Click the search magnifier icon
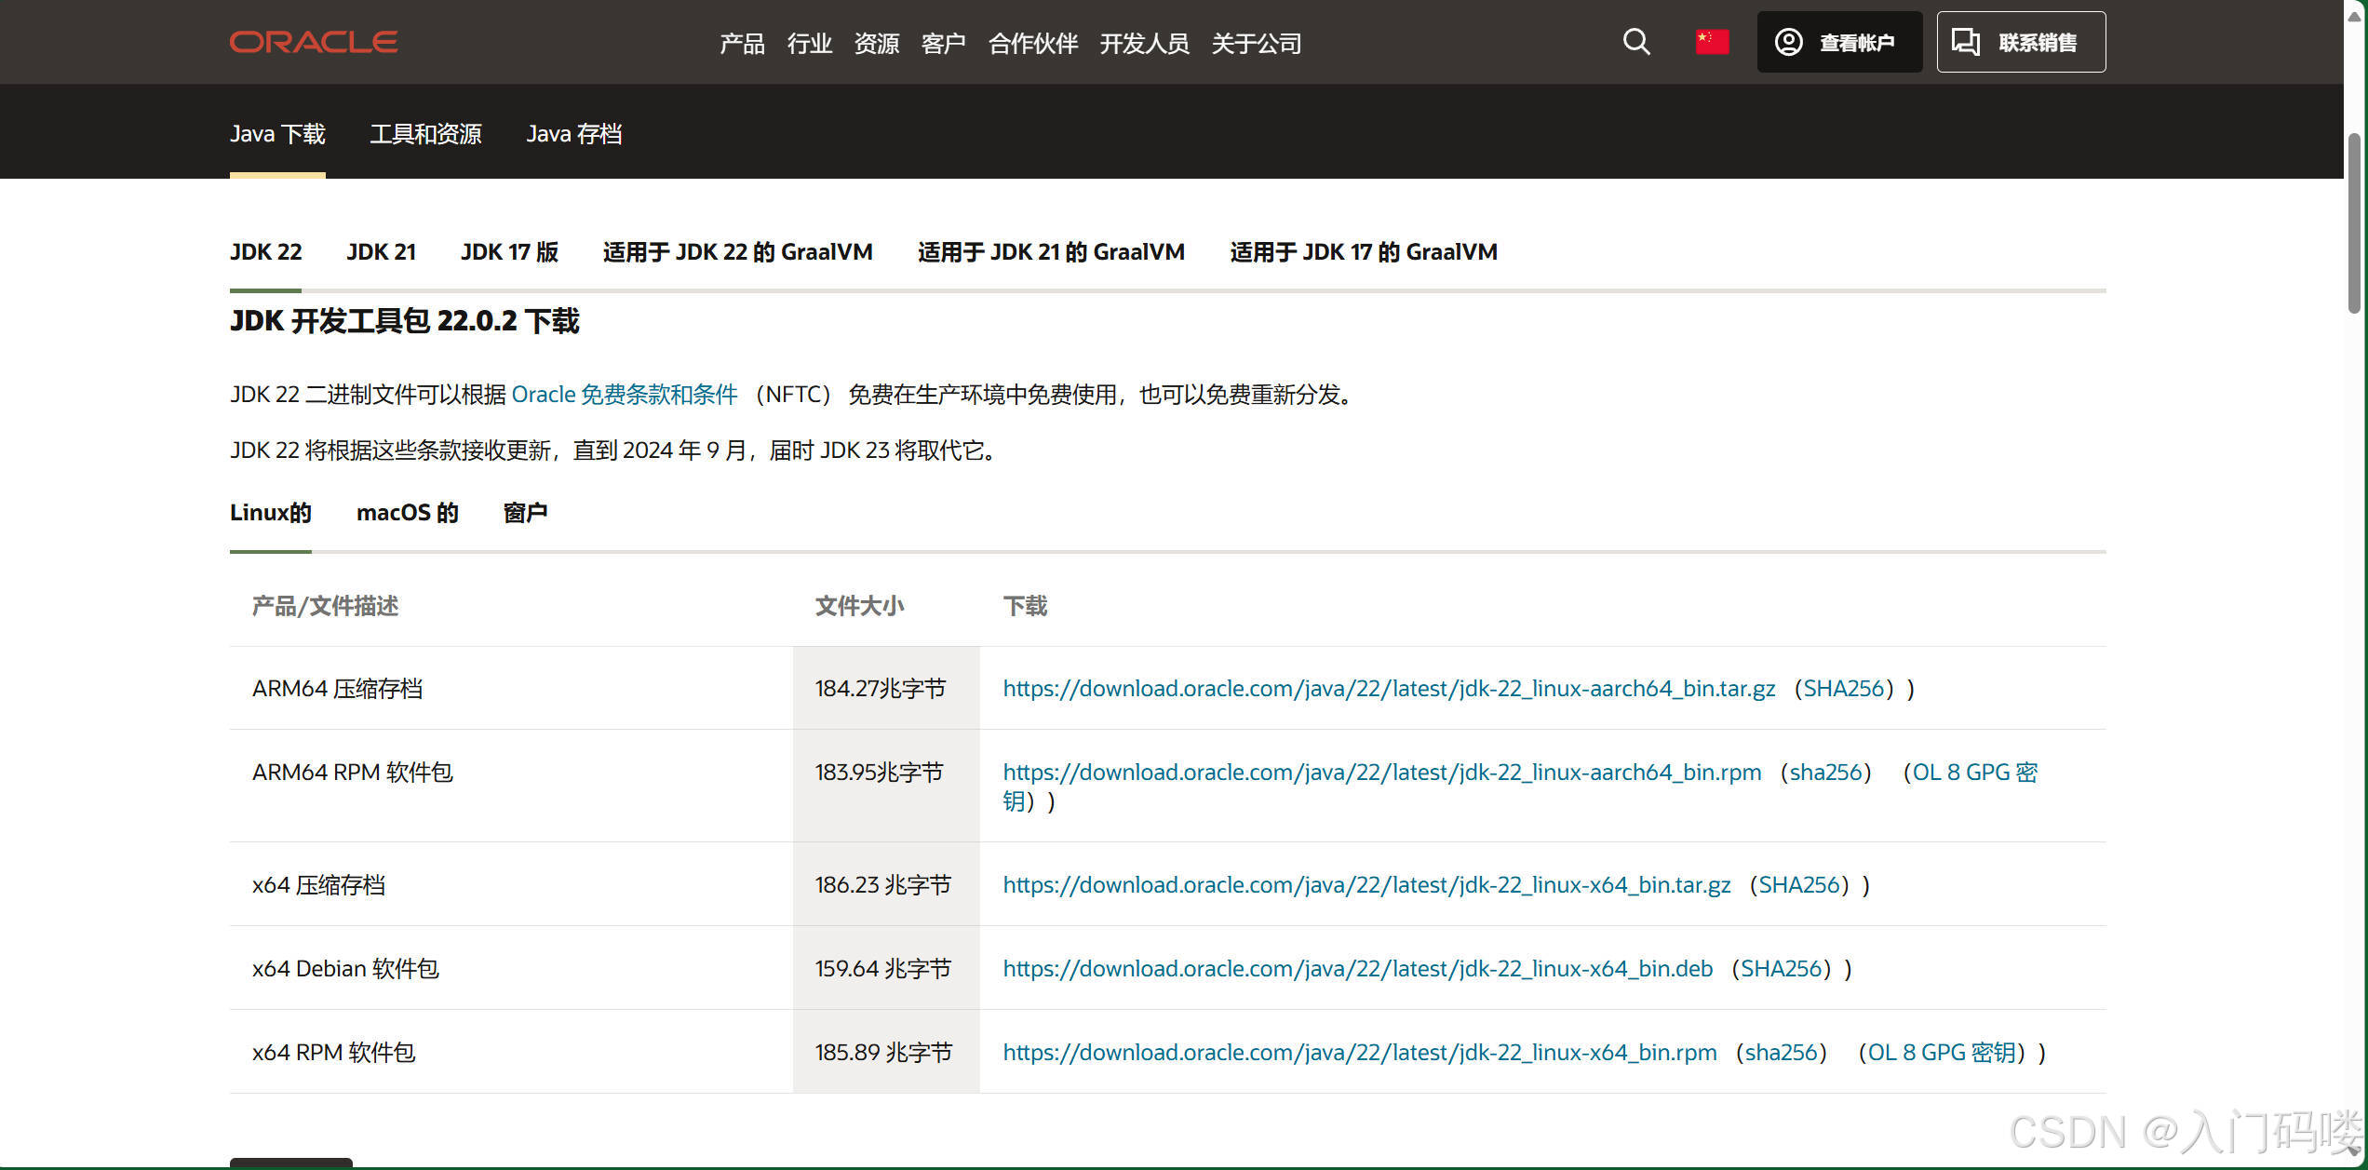Screen dimensions: 2368x1170 pos(1635,42)
